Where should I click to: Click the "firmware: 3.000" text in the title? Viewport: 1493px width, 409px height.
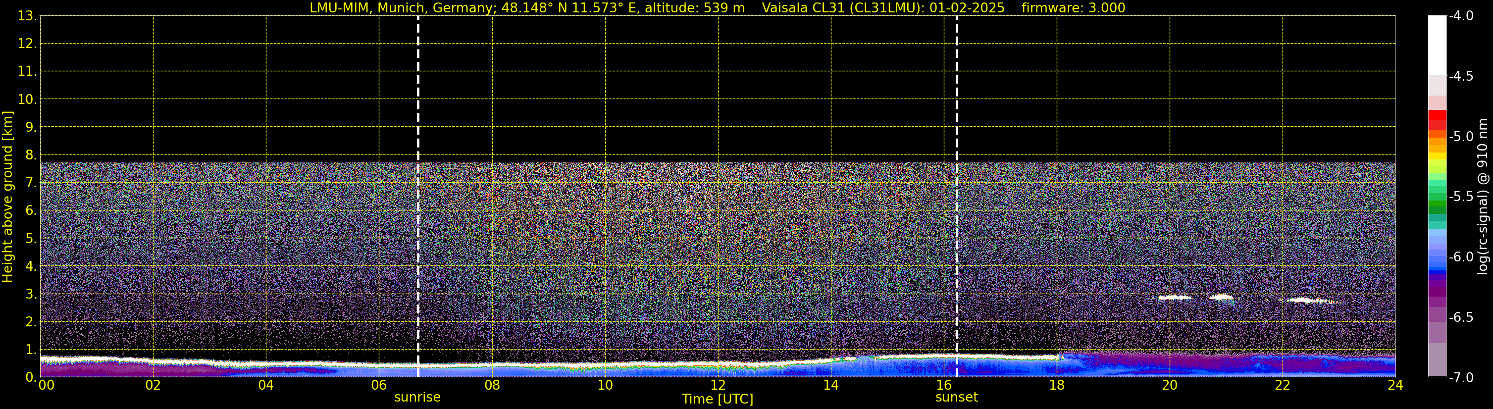pyautogui.click(x=1074, y=8)
